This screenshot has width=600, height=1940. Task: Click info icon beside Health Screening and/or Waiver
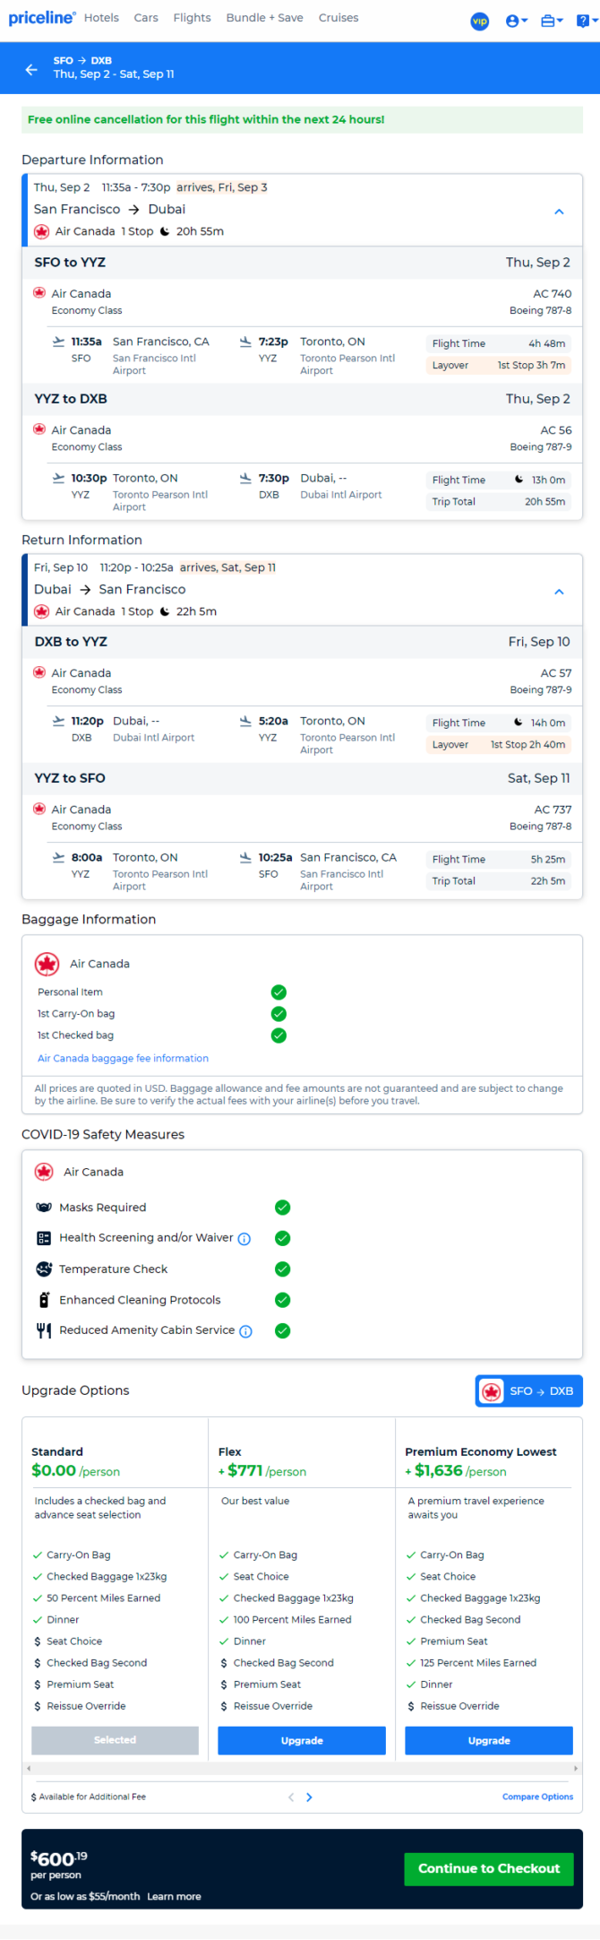click(244, 1239)
